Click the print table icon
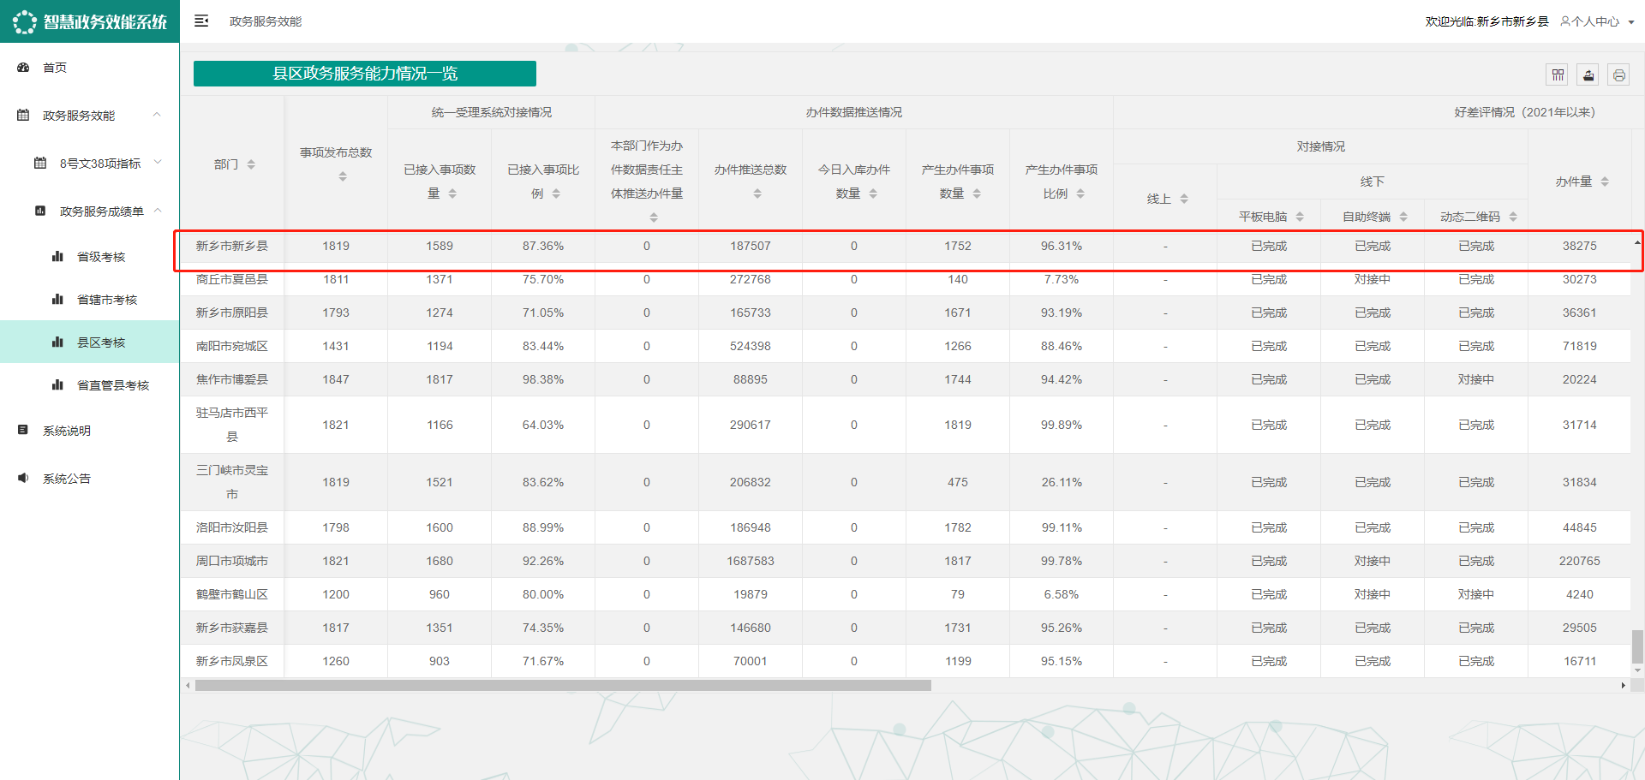This screenshot has height=780, width=1645. pos(1618,75)
